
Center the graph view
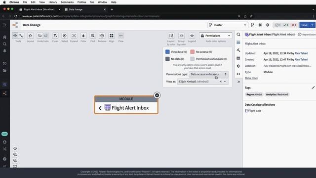[x=15, y=148]
